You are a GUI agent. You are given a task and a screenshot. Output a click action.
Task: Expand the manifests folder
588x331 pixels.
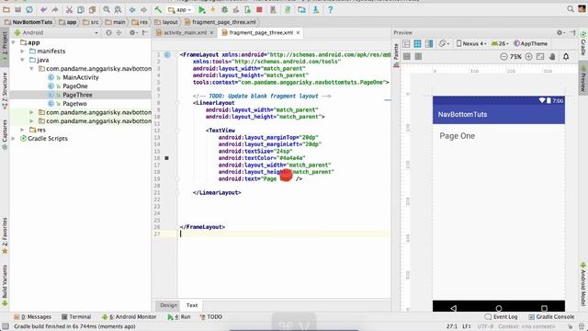click(x=22, y=51)
